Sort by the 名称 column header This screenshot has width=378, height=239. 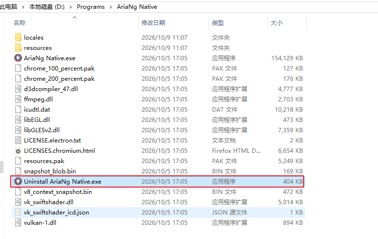20,23
